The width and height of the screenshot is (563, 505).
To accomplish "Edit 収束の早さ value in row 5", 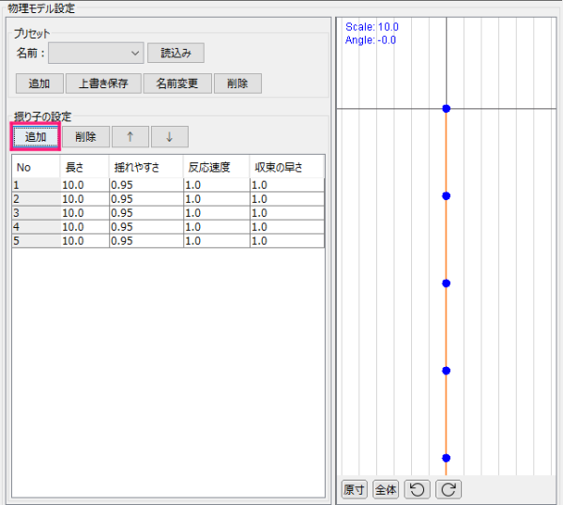I will pos(287,241).
